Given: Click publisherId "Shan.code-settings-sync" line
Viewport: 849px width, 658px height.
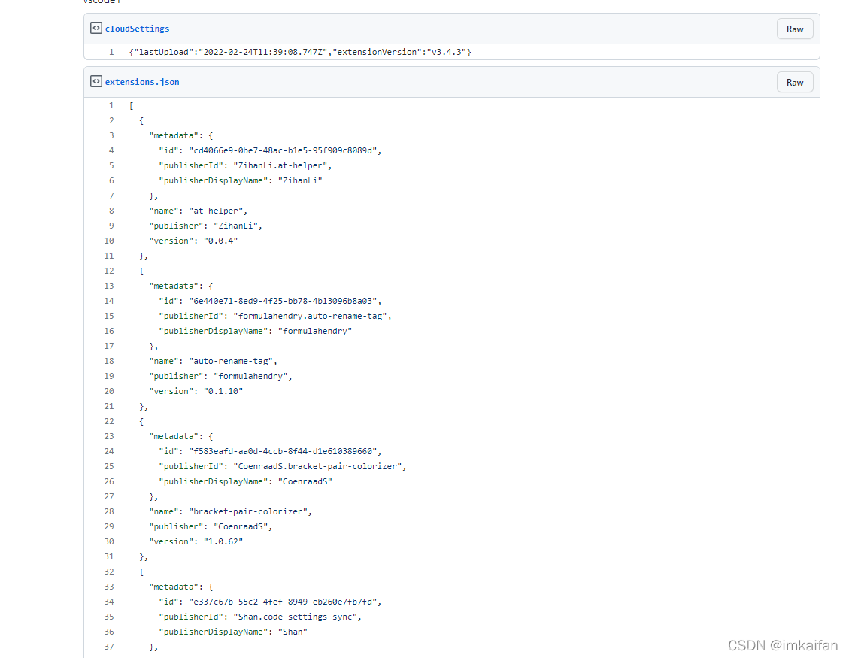Looking at the screenshot, I should [x=260, y=617].
